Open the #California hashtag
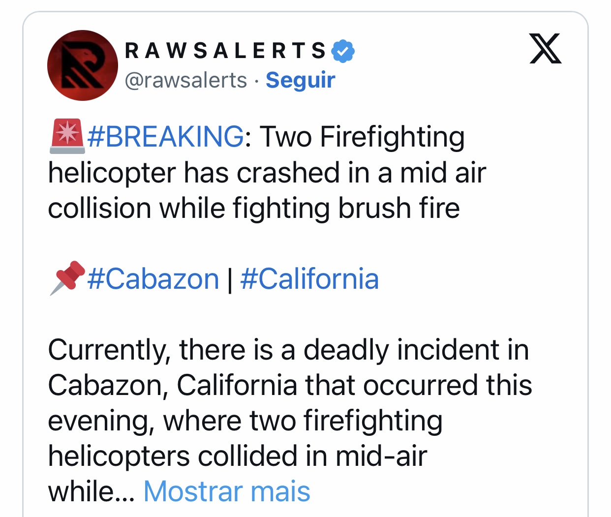This screenshot has width=611, height=517. point(309,279)
